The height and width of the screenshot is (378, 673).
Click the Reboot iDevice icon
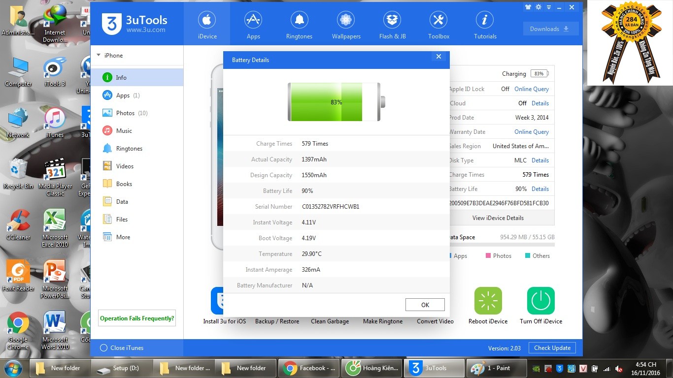488,301
